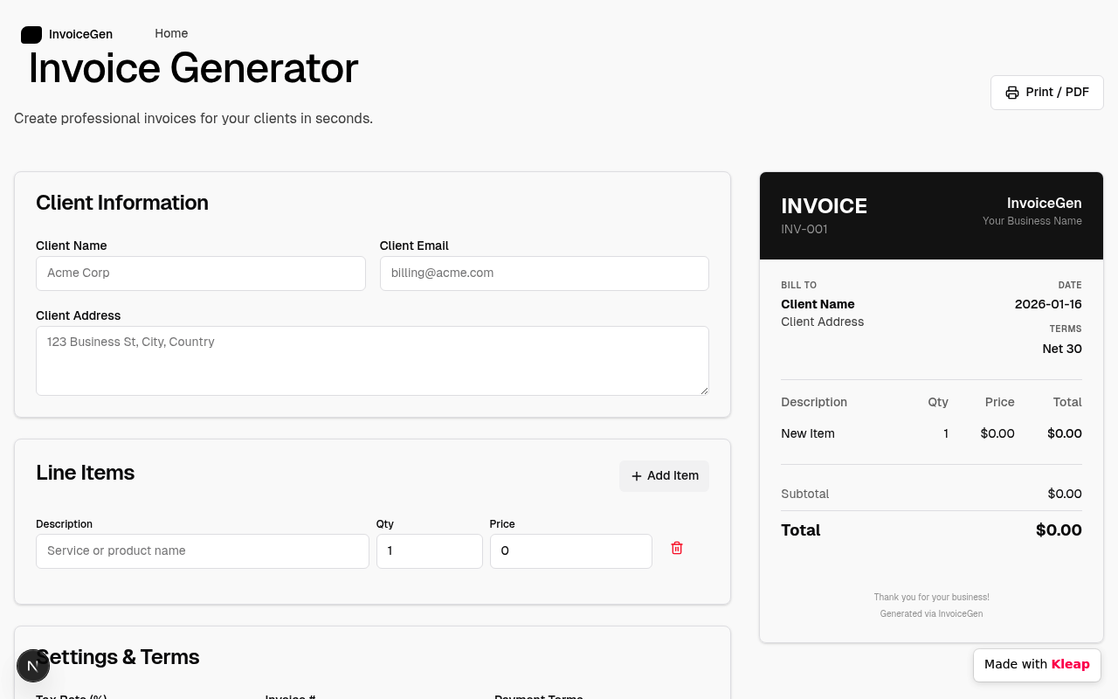Open the Home navigation link
1118x699 pixels.
pos(171,33)
